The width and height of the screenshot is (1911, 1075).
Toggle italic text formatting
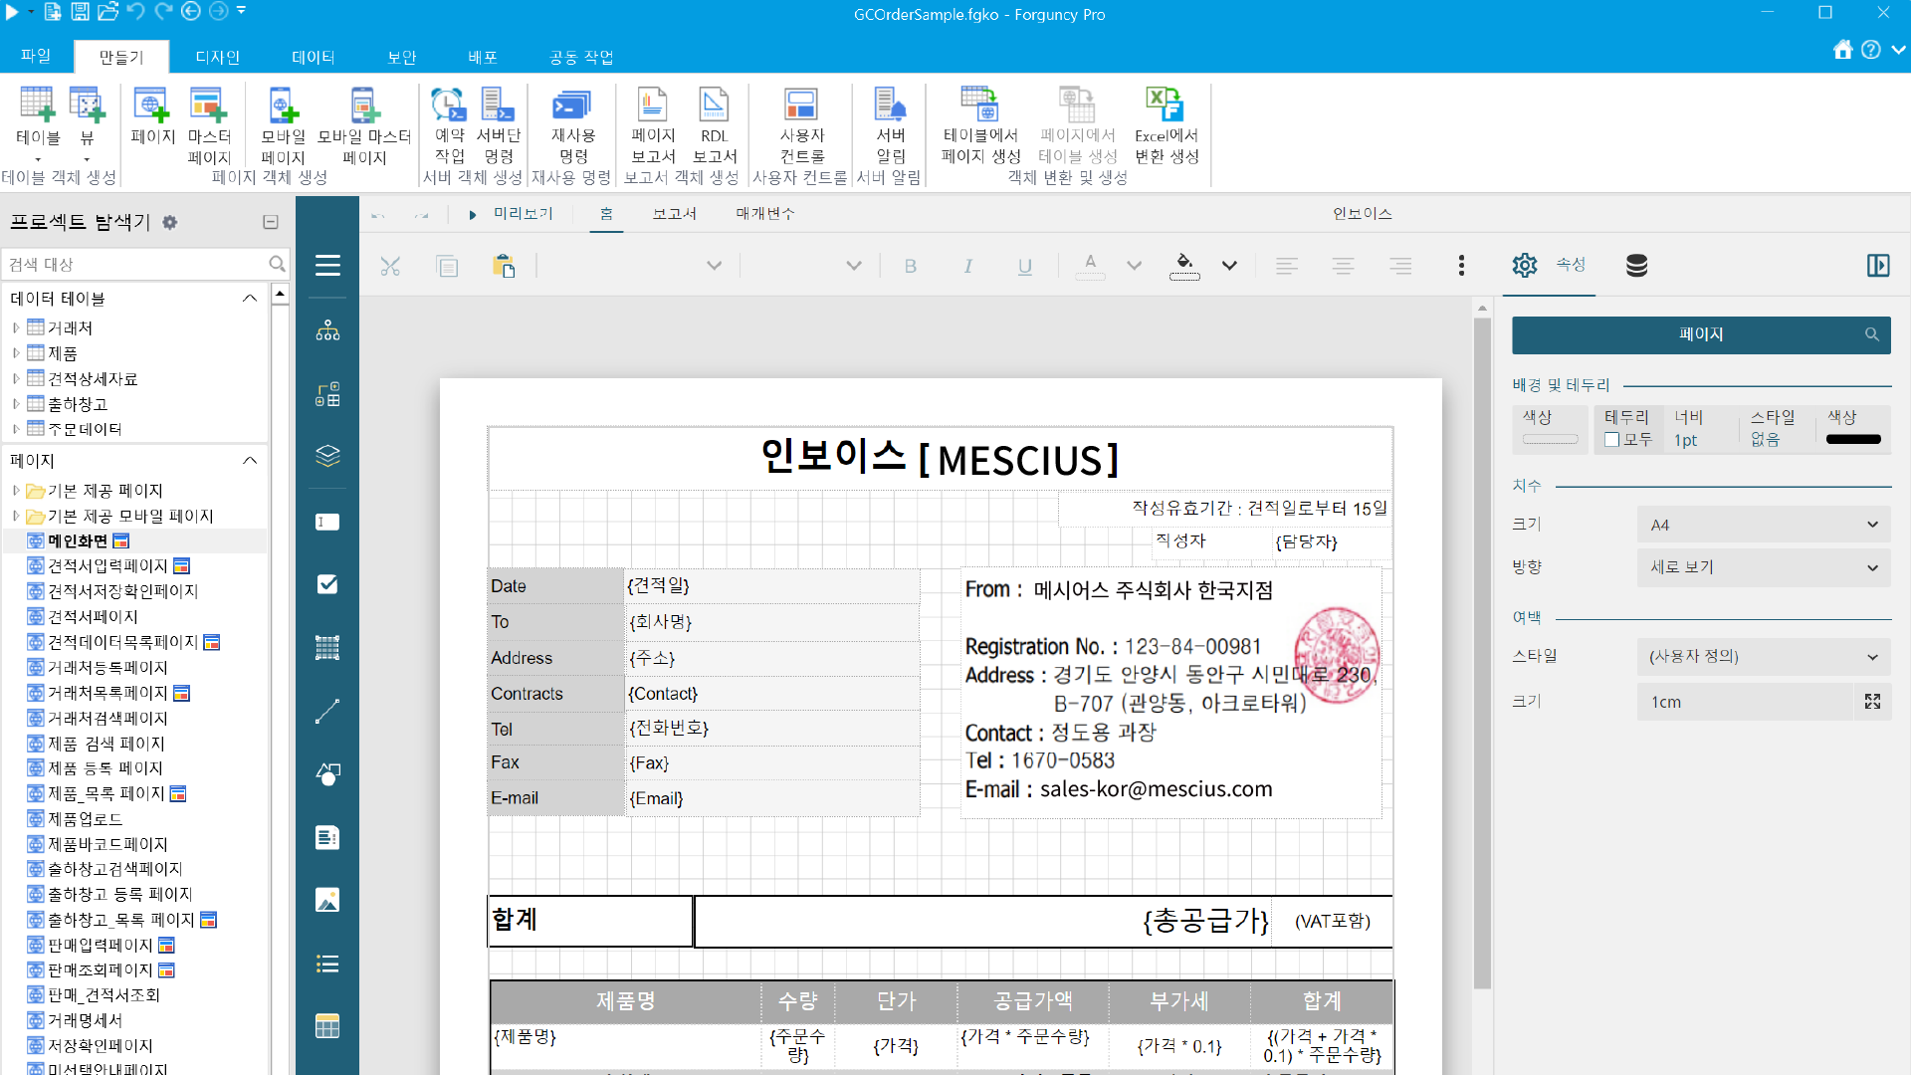tap(967, 266)
